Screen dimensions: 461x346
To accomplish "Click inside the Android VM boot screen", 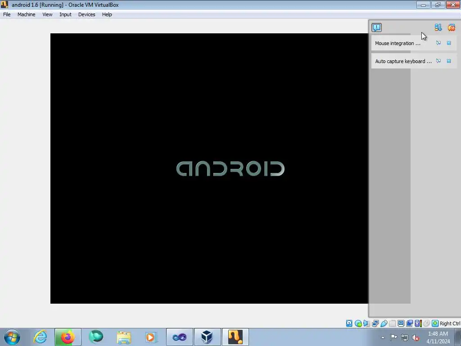I will coord(209,168).
